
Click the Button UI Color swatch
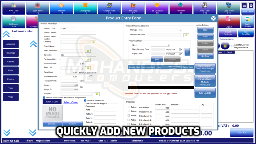coord(52,102)
